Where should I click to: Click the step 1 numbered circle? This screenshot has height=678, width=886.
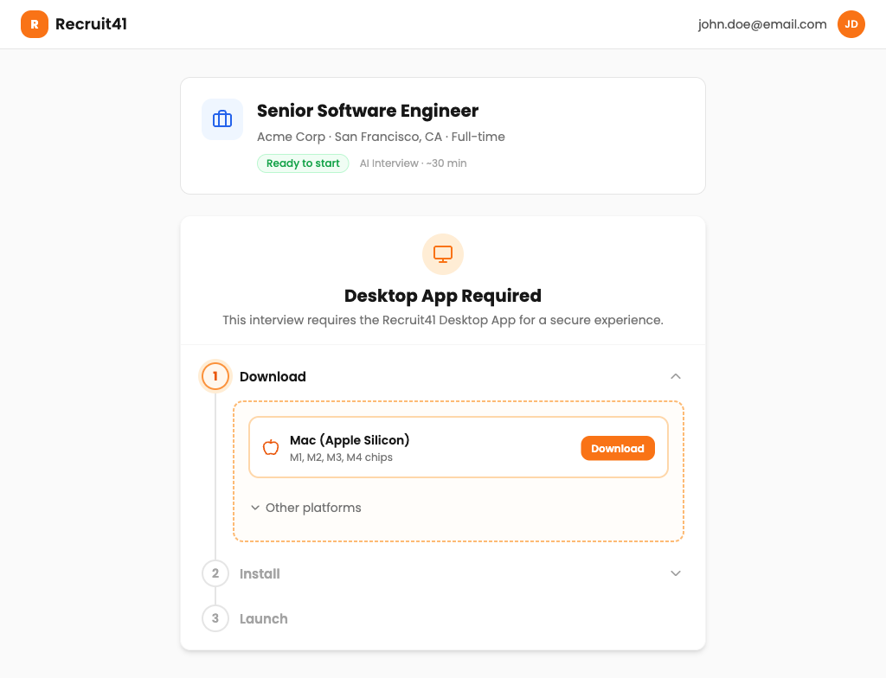tap(215, 376)
